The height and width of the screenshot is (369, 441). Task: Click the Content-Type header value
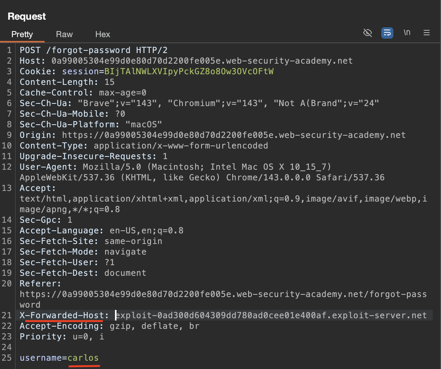(181, 145)
